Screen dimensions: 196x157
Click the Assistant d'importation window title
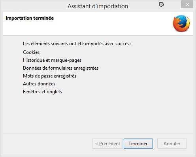[98, 6]
